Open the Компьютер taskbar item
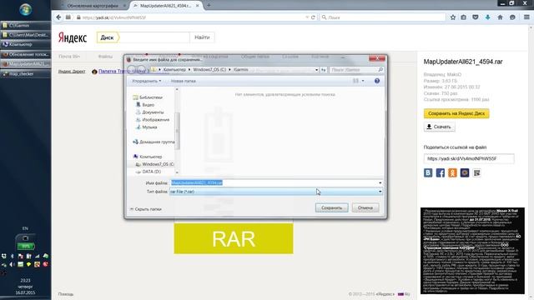The width and height of the screenshot is (534, 300). tap(26, 44)
